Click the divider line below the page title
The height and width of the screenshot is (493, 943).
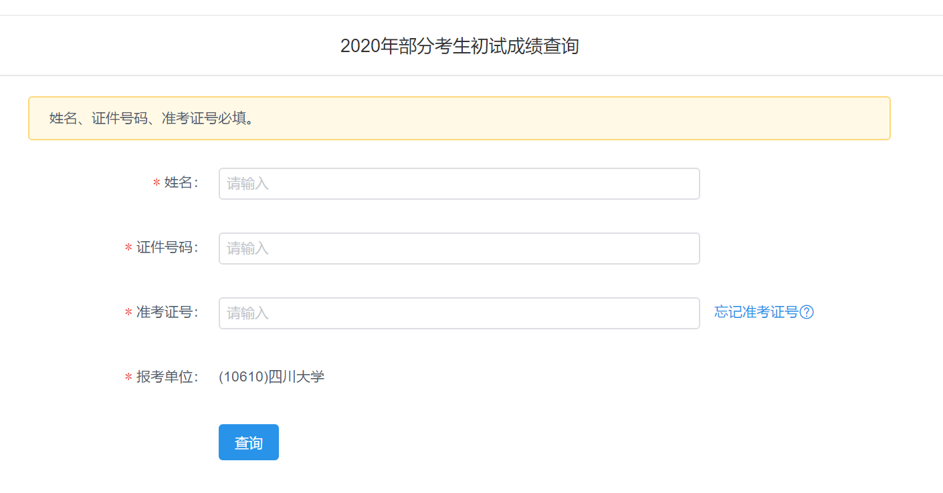pos(471,75)
